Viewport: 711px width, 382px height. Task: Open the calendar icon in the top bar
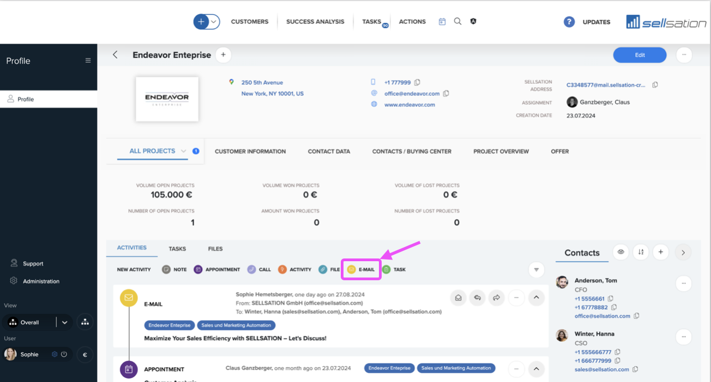pyautogui.click(x=442, y=22)
